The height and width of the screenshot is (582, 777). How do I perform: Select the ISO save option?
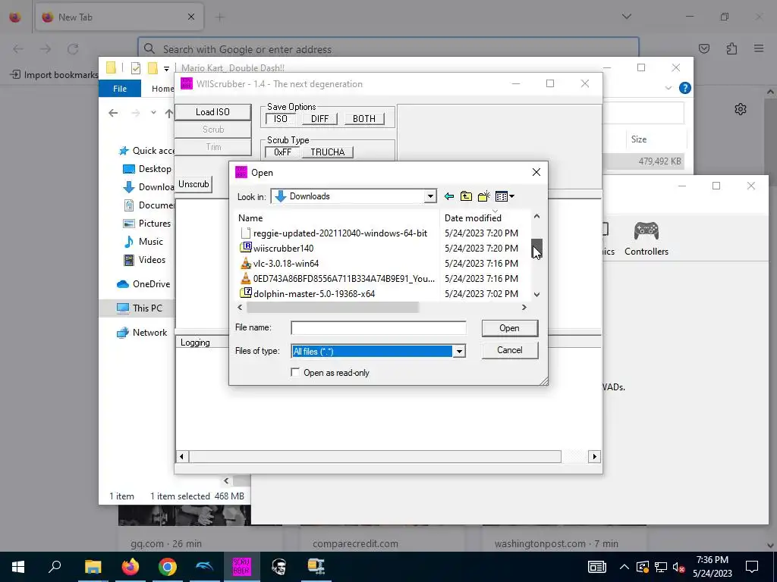[x=281, y=119]
